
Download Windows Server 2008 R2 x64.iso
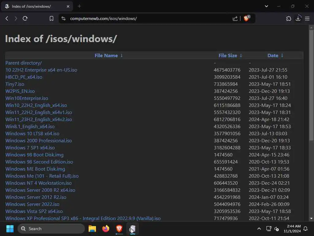(x=40, y=190)
